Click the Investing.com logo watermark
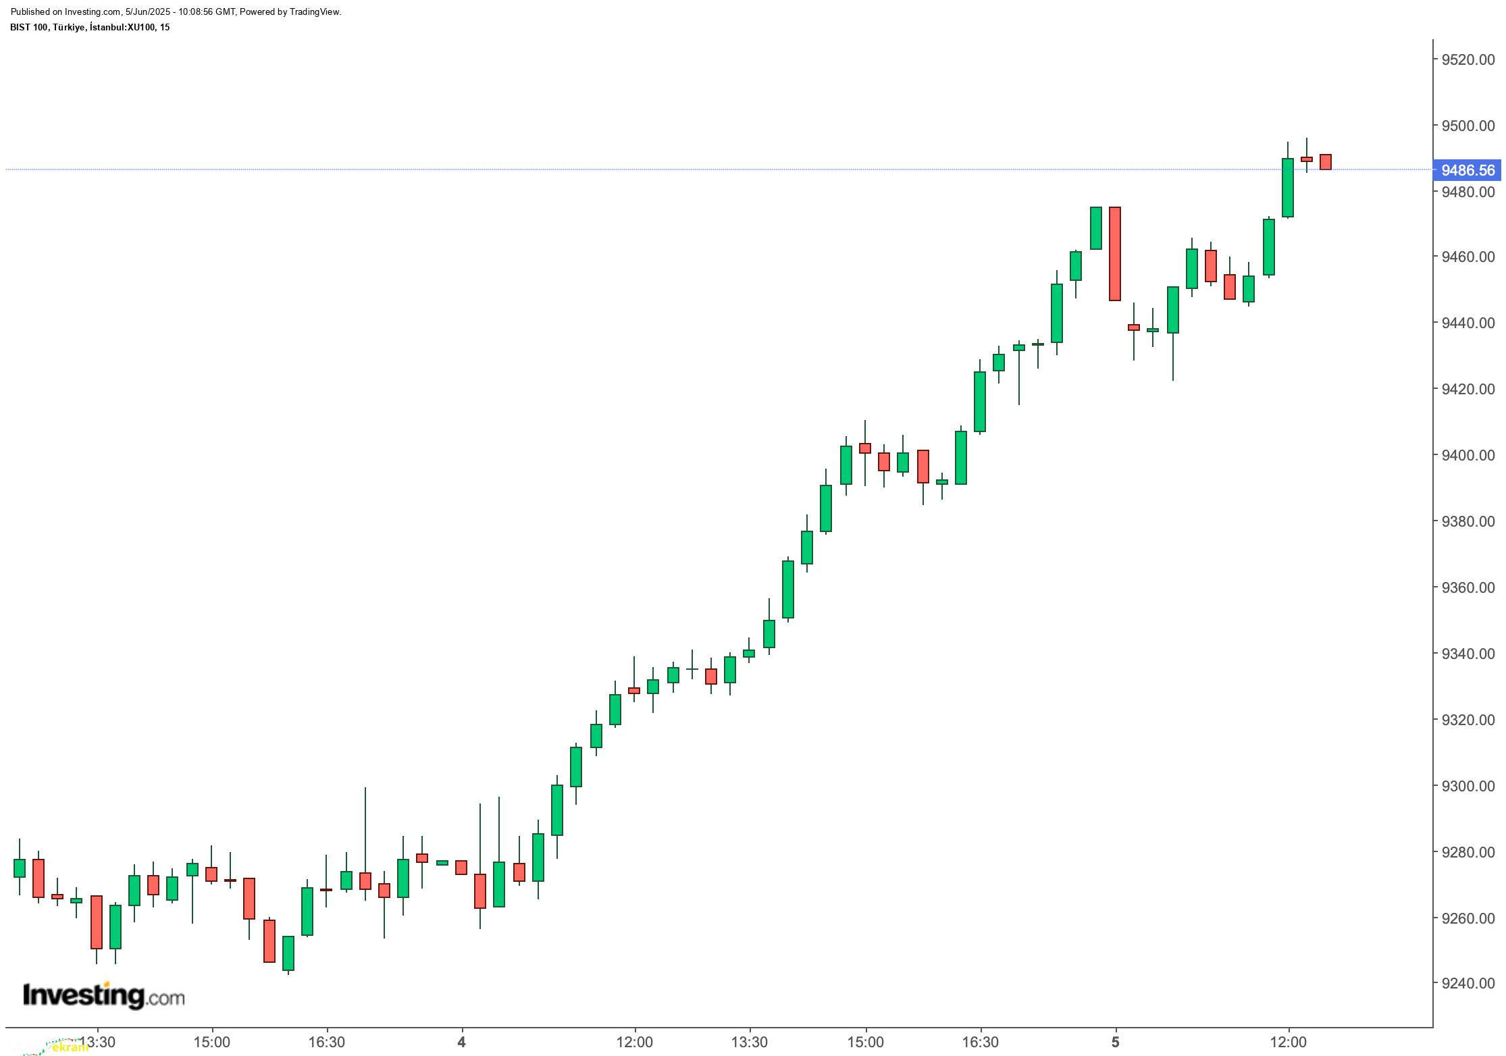1506x1056 pixels. pyautogui.click(x=103, y=995)
